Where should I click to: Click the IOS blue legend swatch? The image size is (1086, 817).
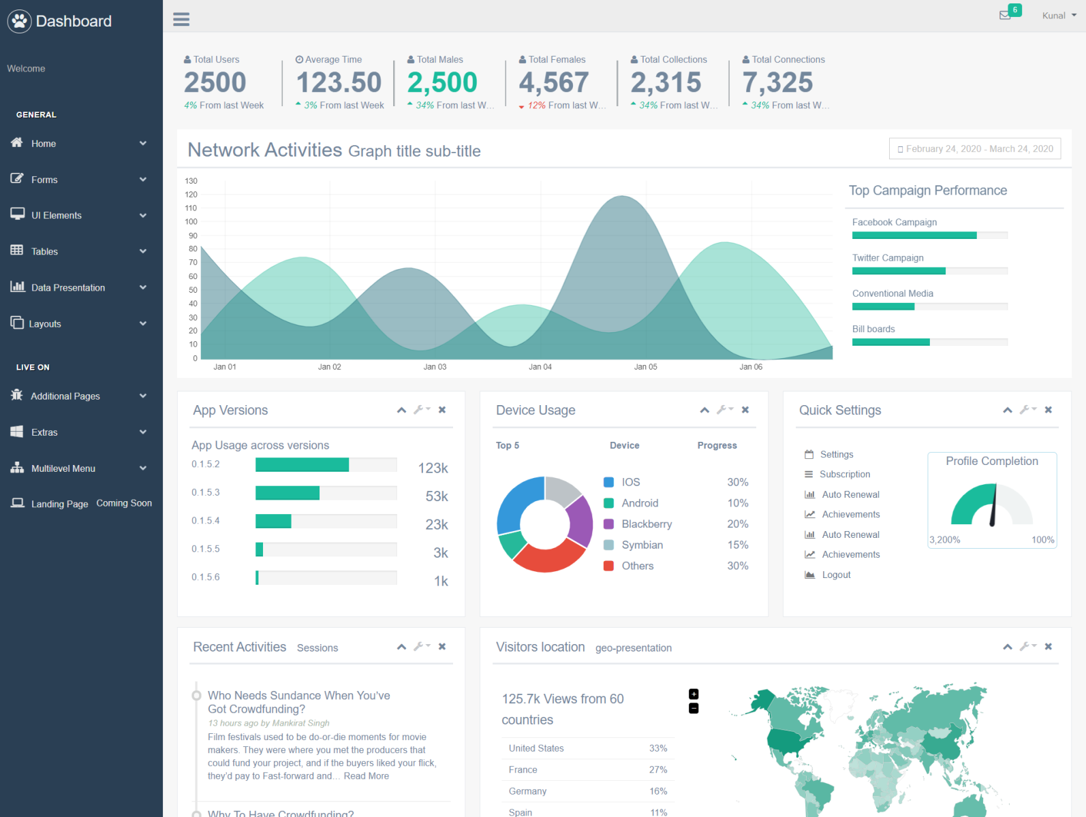click(x=609, y=482)
